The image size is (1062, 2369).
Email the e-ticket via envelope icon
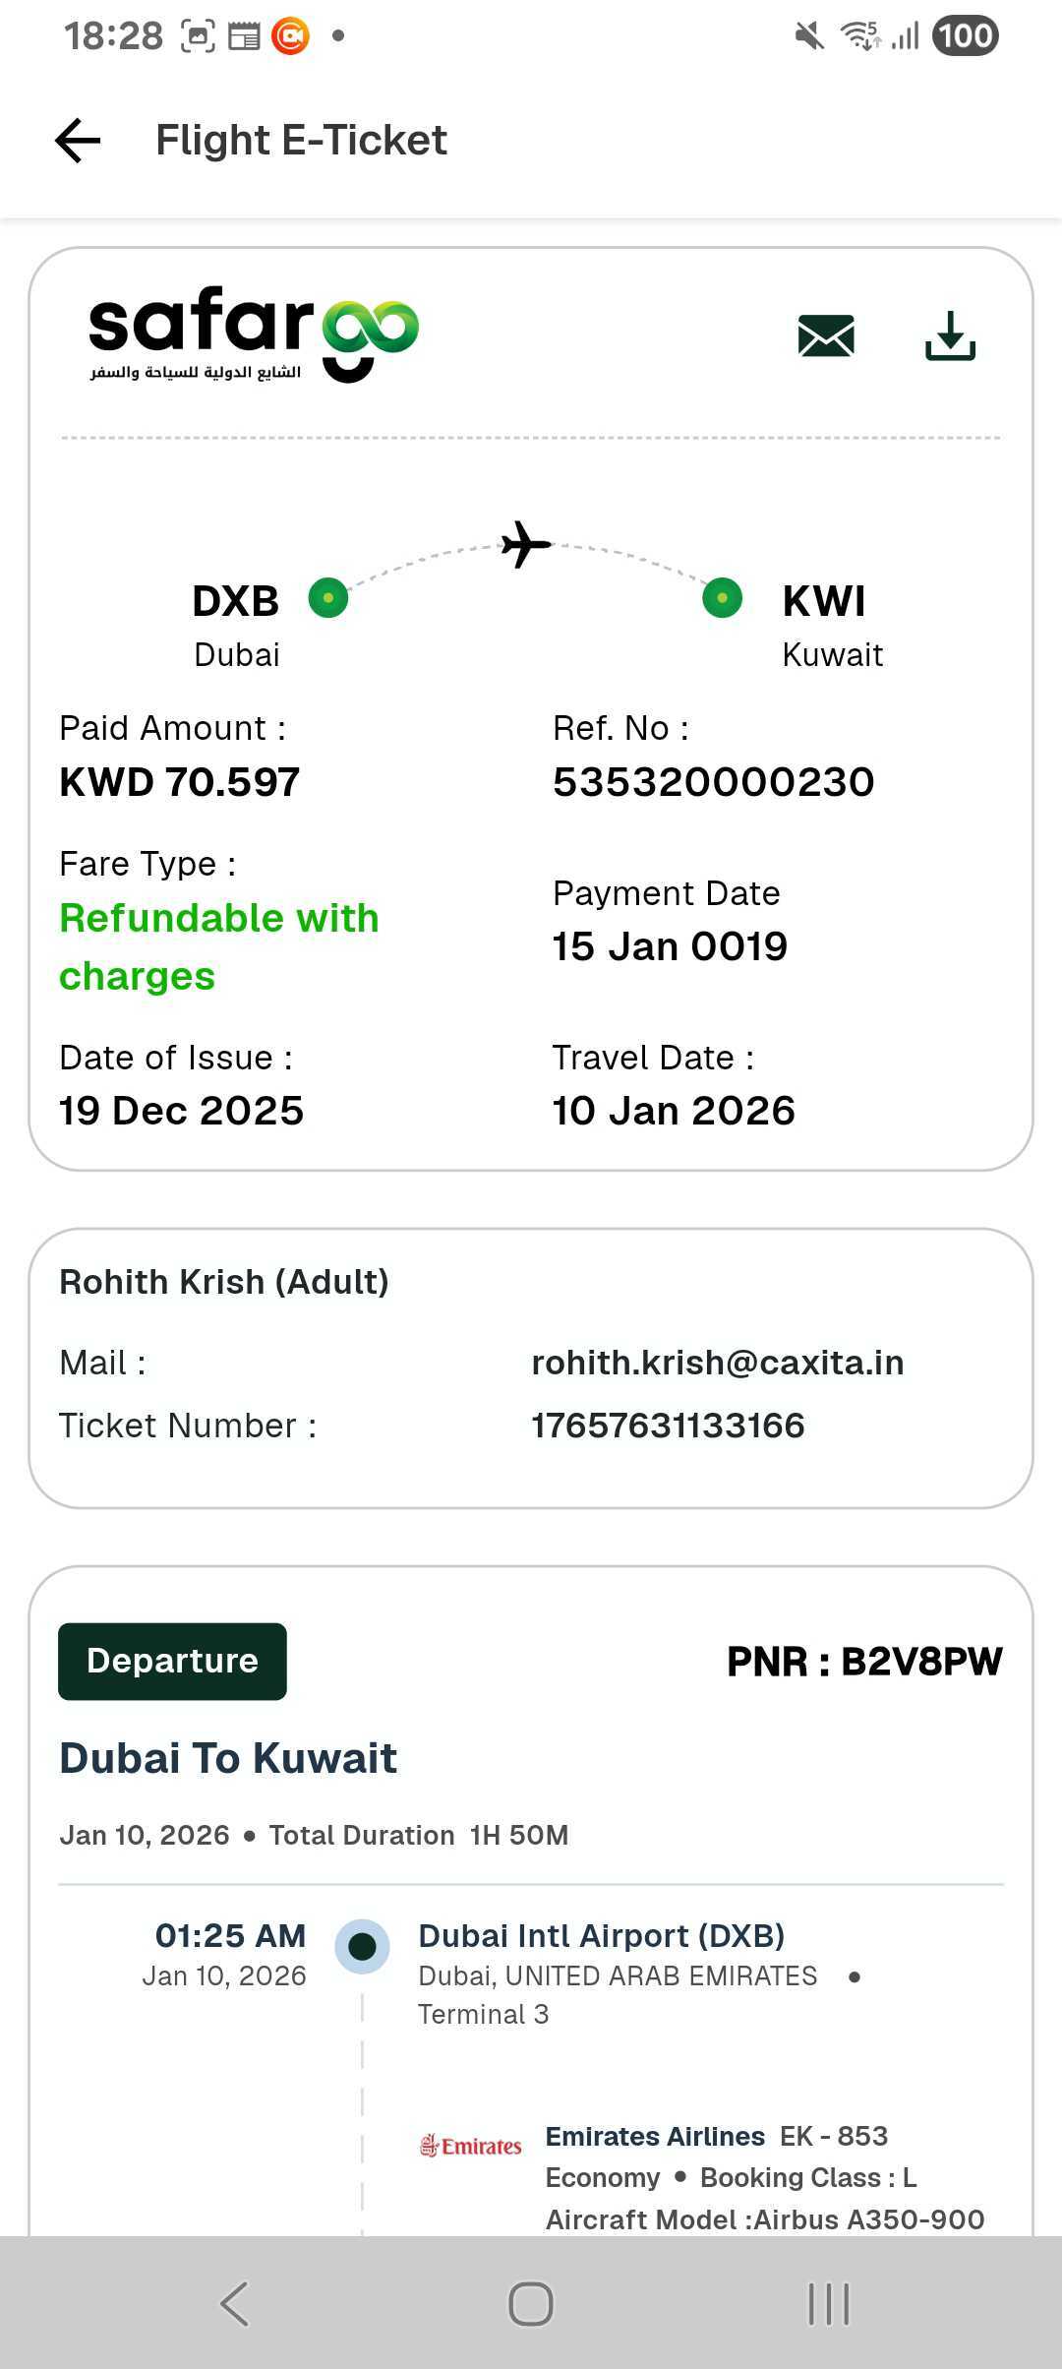tap(826, 336)
